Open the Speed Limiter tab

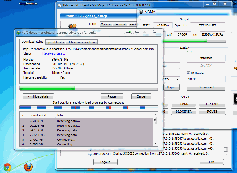tap(55, 42)
